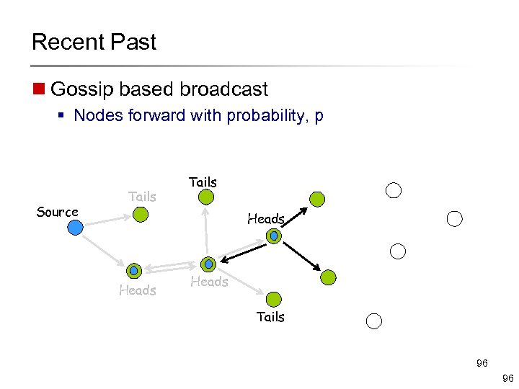Screen dimensions: 519x389
Task: Select the lowest empty white node
Action: tap(373, 321)
